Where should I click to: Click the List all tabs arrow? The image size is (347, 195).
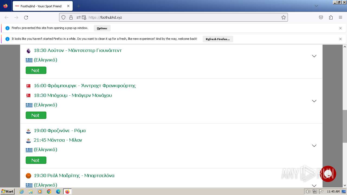(316, 6)
